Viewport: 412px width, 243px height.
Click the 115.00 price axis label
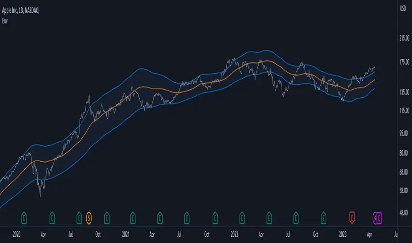pyautogui.click(x=404, y=110)
